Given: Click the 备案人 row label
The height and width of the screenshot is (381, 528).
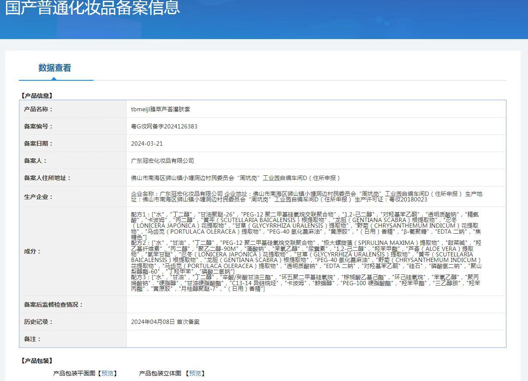Looking at the screenshot, I should (35, 161).
